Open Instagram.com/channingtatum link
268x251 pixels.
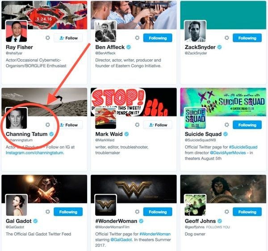35,153
